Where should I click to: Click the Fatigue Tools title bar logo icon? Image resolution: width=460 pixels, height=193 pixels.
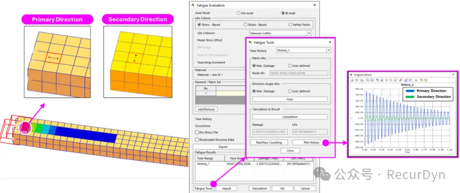pos(250,43)
